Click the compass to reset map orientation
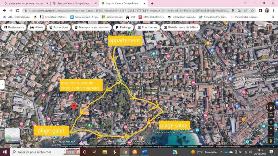The width and height of the screenshot is (278, 156). click(271, 107)
